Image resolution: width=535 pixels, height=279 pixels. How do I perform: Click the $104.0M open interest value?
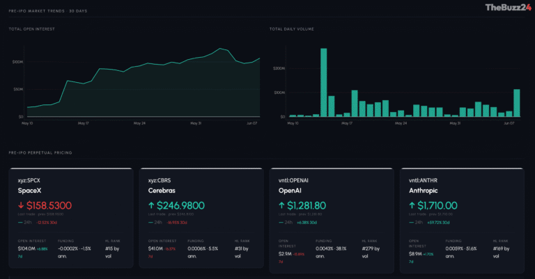pos(26,248)
